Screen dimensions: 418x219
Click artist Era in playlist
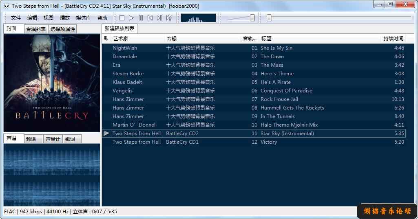coord(116,65)
